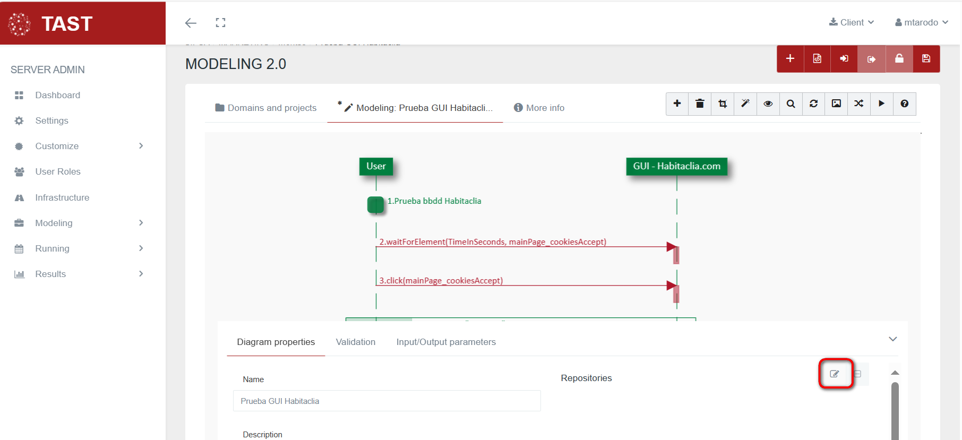Image resolution: width=962 pixels, height=440 pixels.
Task: Click the shuffle arrows toolbar icon
Action: coord(858,104)
